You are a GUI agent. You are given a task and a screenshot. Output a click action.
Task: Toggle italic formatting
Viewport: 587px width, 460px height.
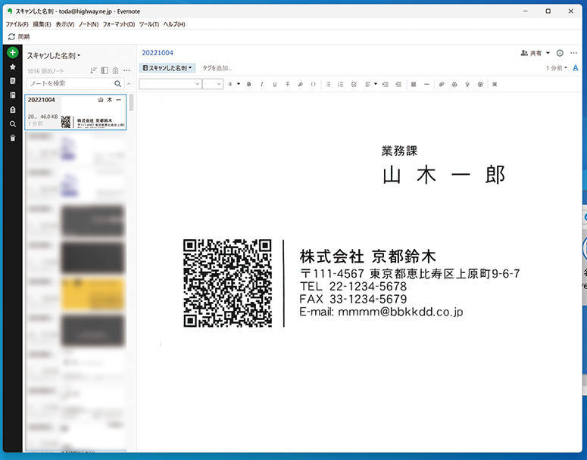point(261,85)
